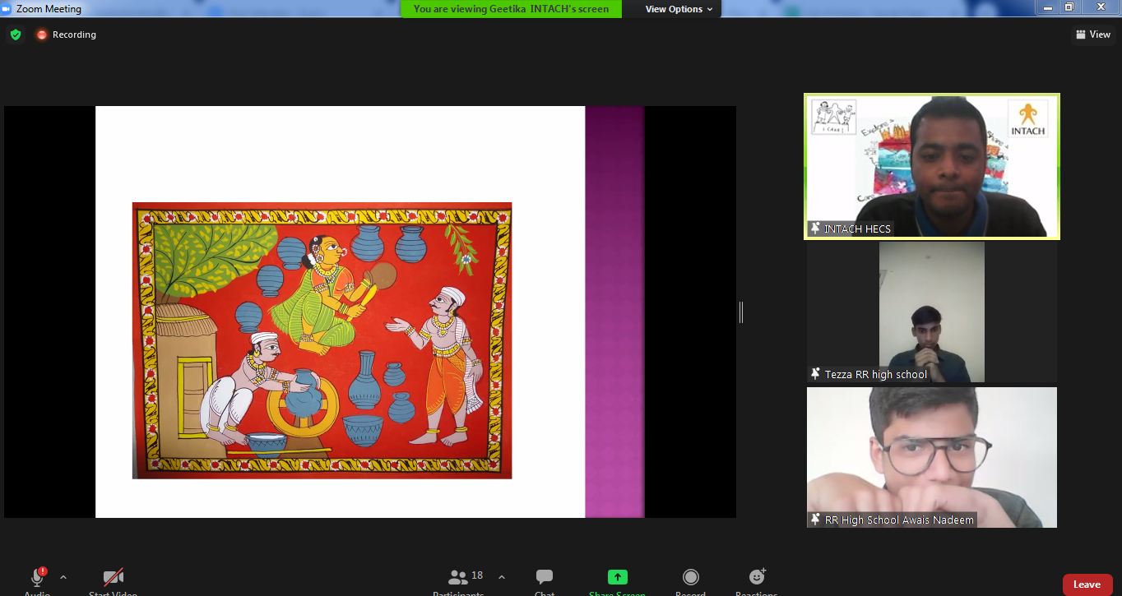Select the Tezza RR high school video tile
This screenshot has width=1122, height=596.
[x=932, y=312]
